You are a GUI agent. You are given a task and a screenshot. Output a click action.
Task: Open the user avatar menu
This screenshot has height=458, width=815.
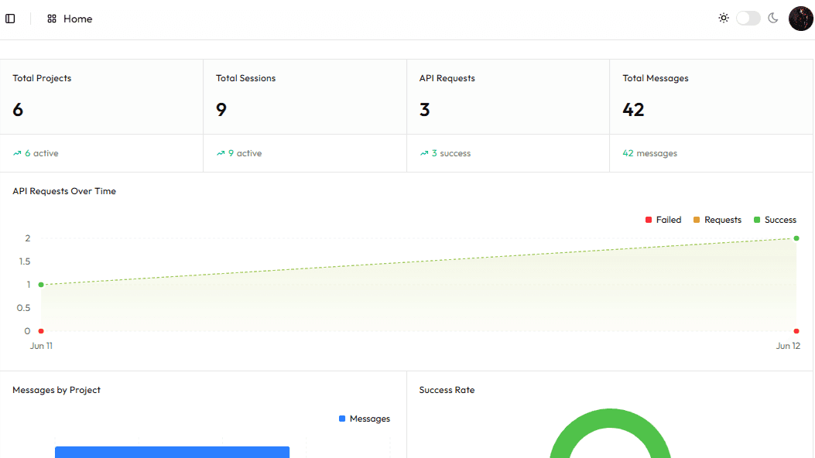[x=800, y=19]
